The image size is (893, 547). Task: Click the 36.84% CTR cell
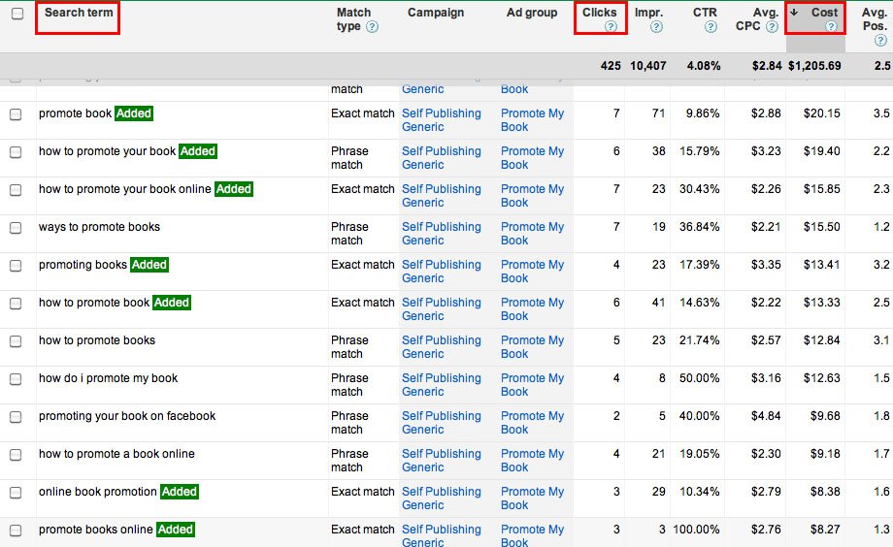[x=700, y=227]
